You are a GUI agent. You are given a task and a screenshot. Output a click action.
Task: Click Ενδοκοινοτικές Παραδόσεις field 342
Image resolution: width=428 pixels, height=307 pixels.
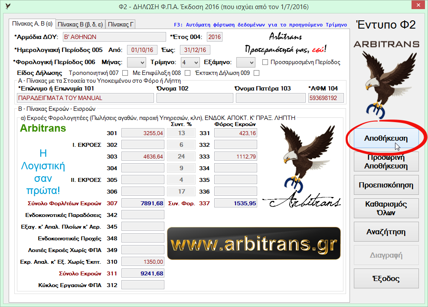(x=143, y=215)
